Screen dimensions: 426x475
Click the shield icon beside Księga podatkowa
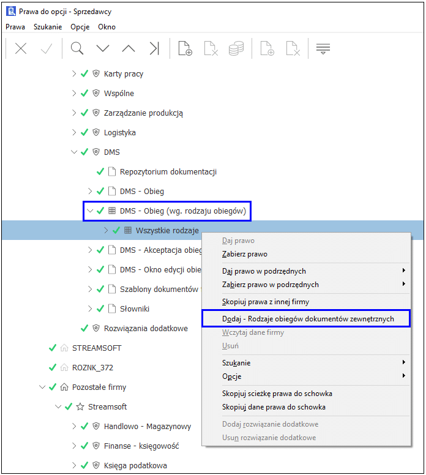96,465
